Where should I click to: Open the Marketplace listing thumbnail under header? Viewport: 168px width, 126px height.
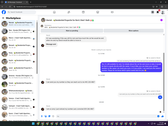(42, 26)
